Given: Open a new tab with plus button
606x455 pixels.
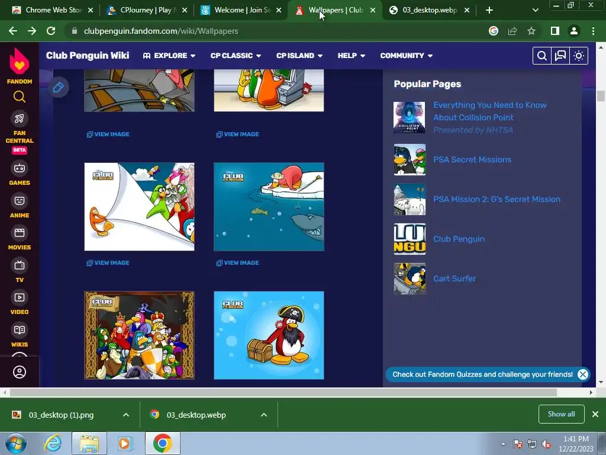Looking at the screenshot, I should pyautogui.click(x=489, y=10).
